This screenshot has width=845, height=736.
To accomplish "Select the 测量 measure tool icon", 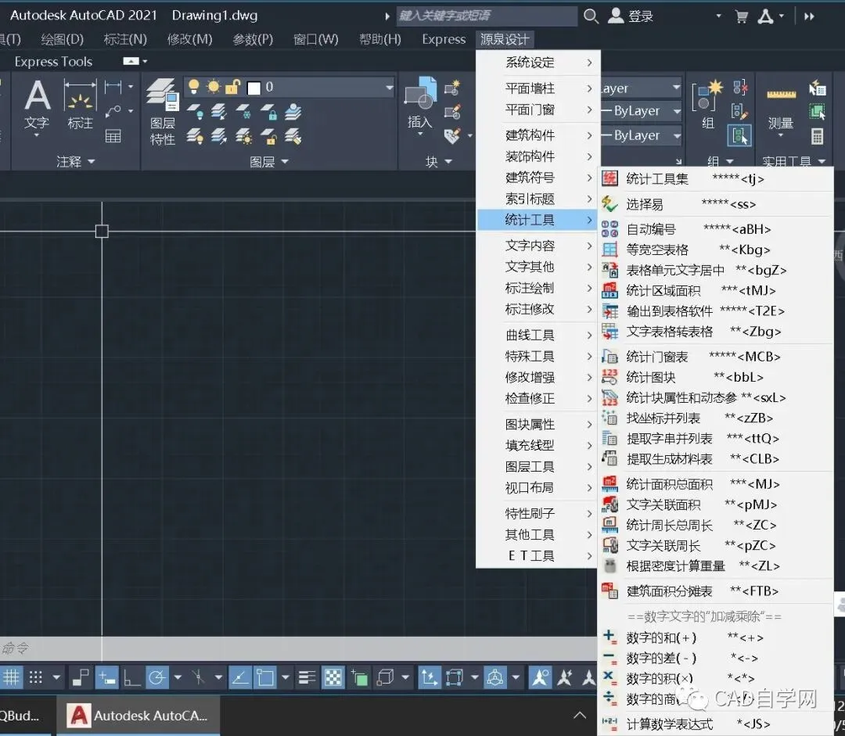I will click(x=780, y=109).
